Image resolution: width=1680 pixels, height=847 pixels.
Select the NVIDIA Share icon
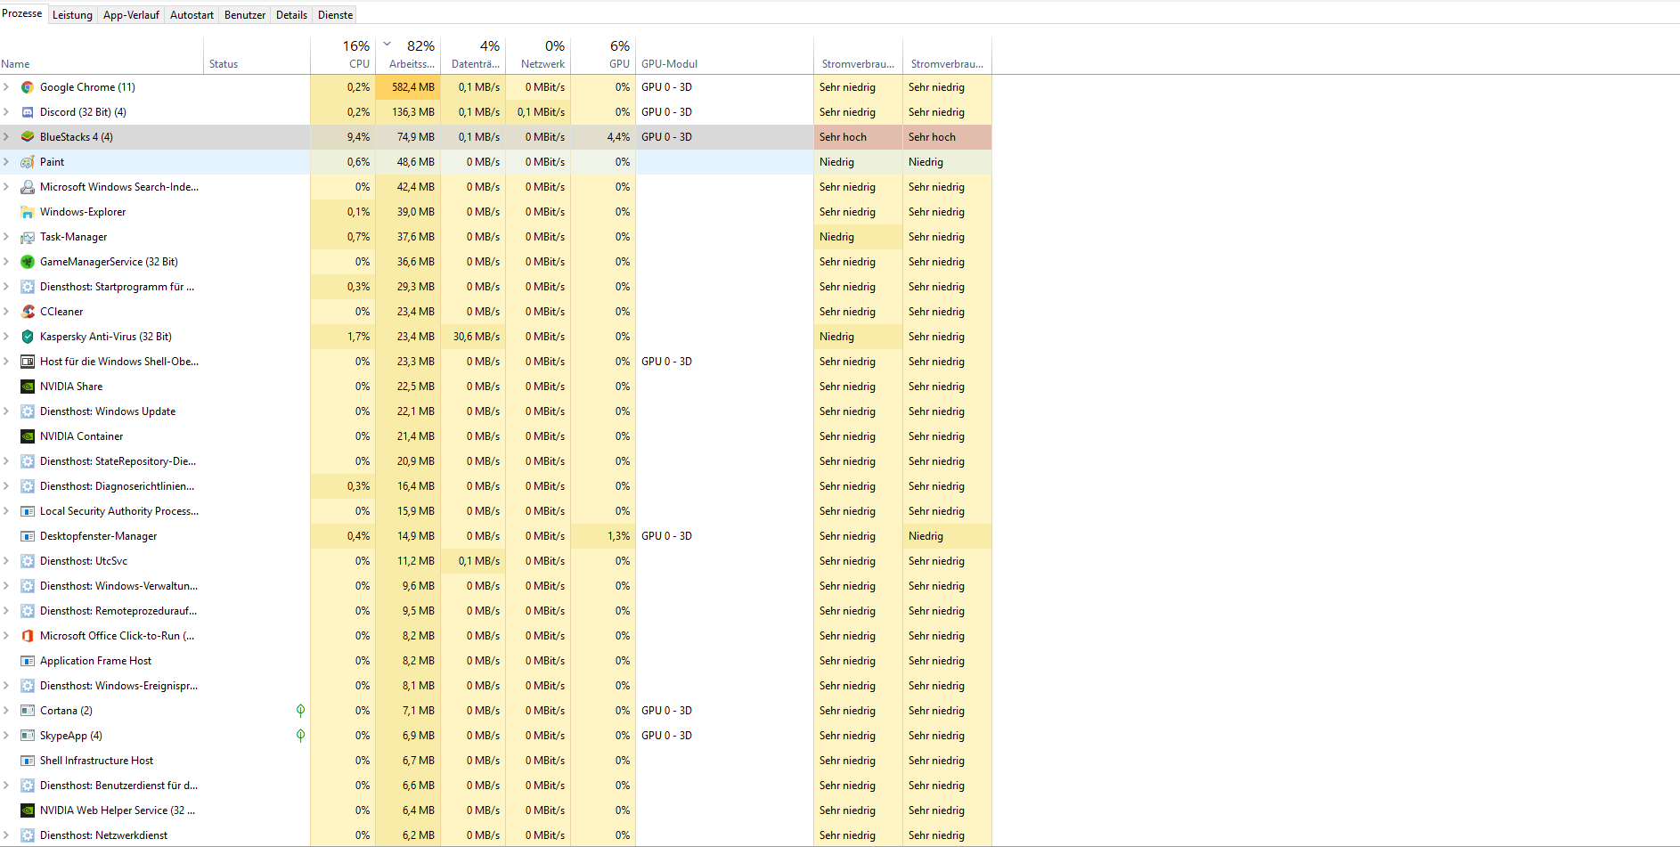(28, 387)
